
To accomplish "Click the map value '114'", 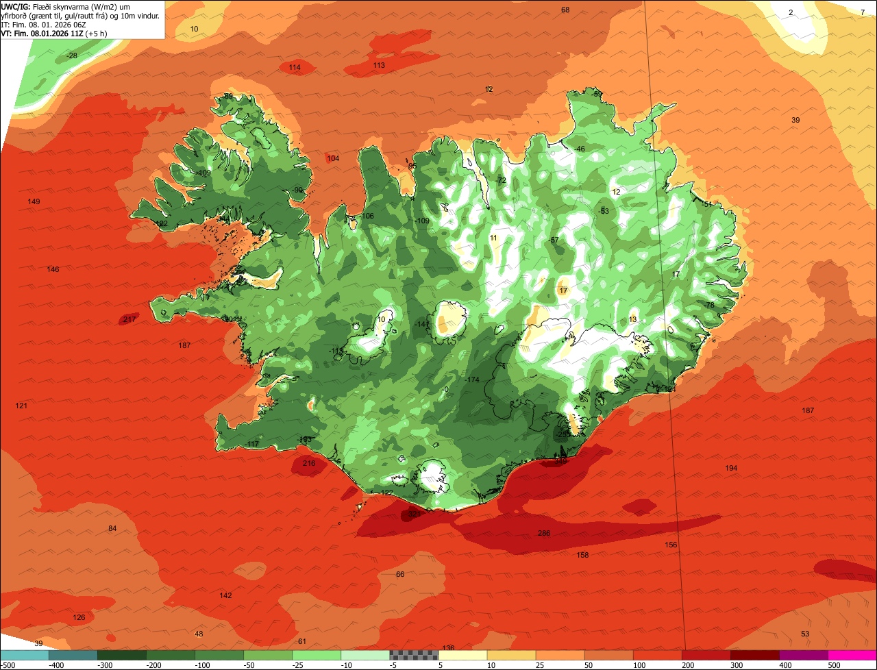I will click(x=295, y=67).
